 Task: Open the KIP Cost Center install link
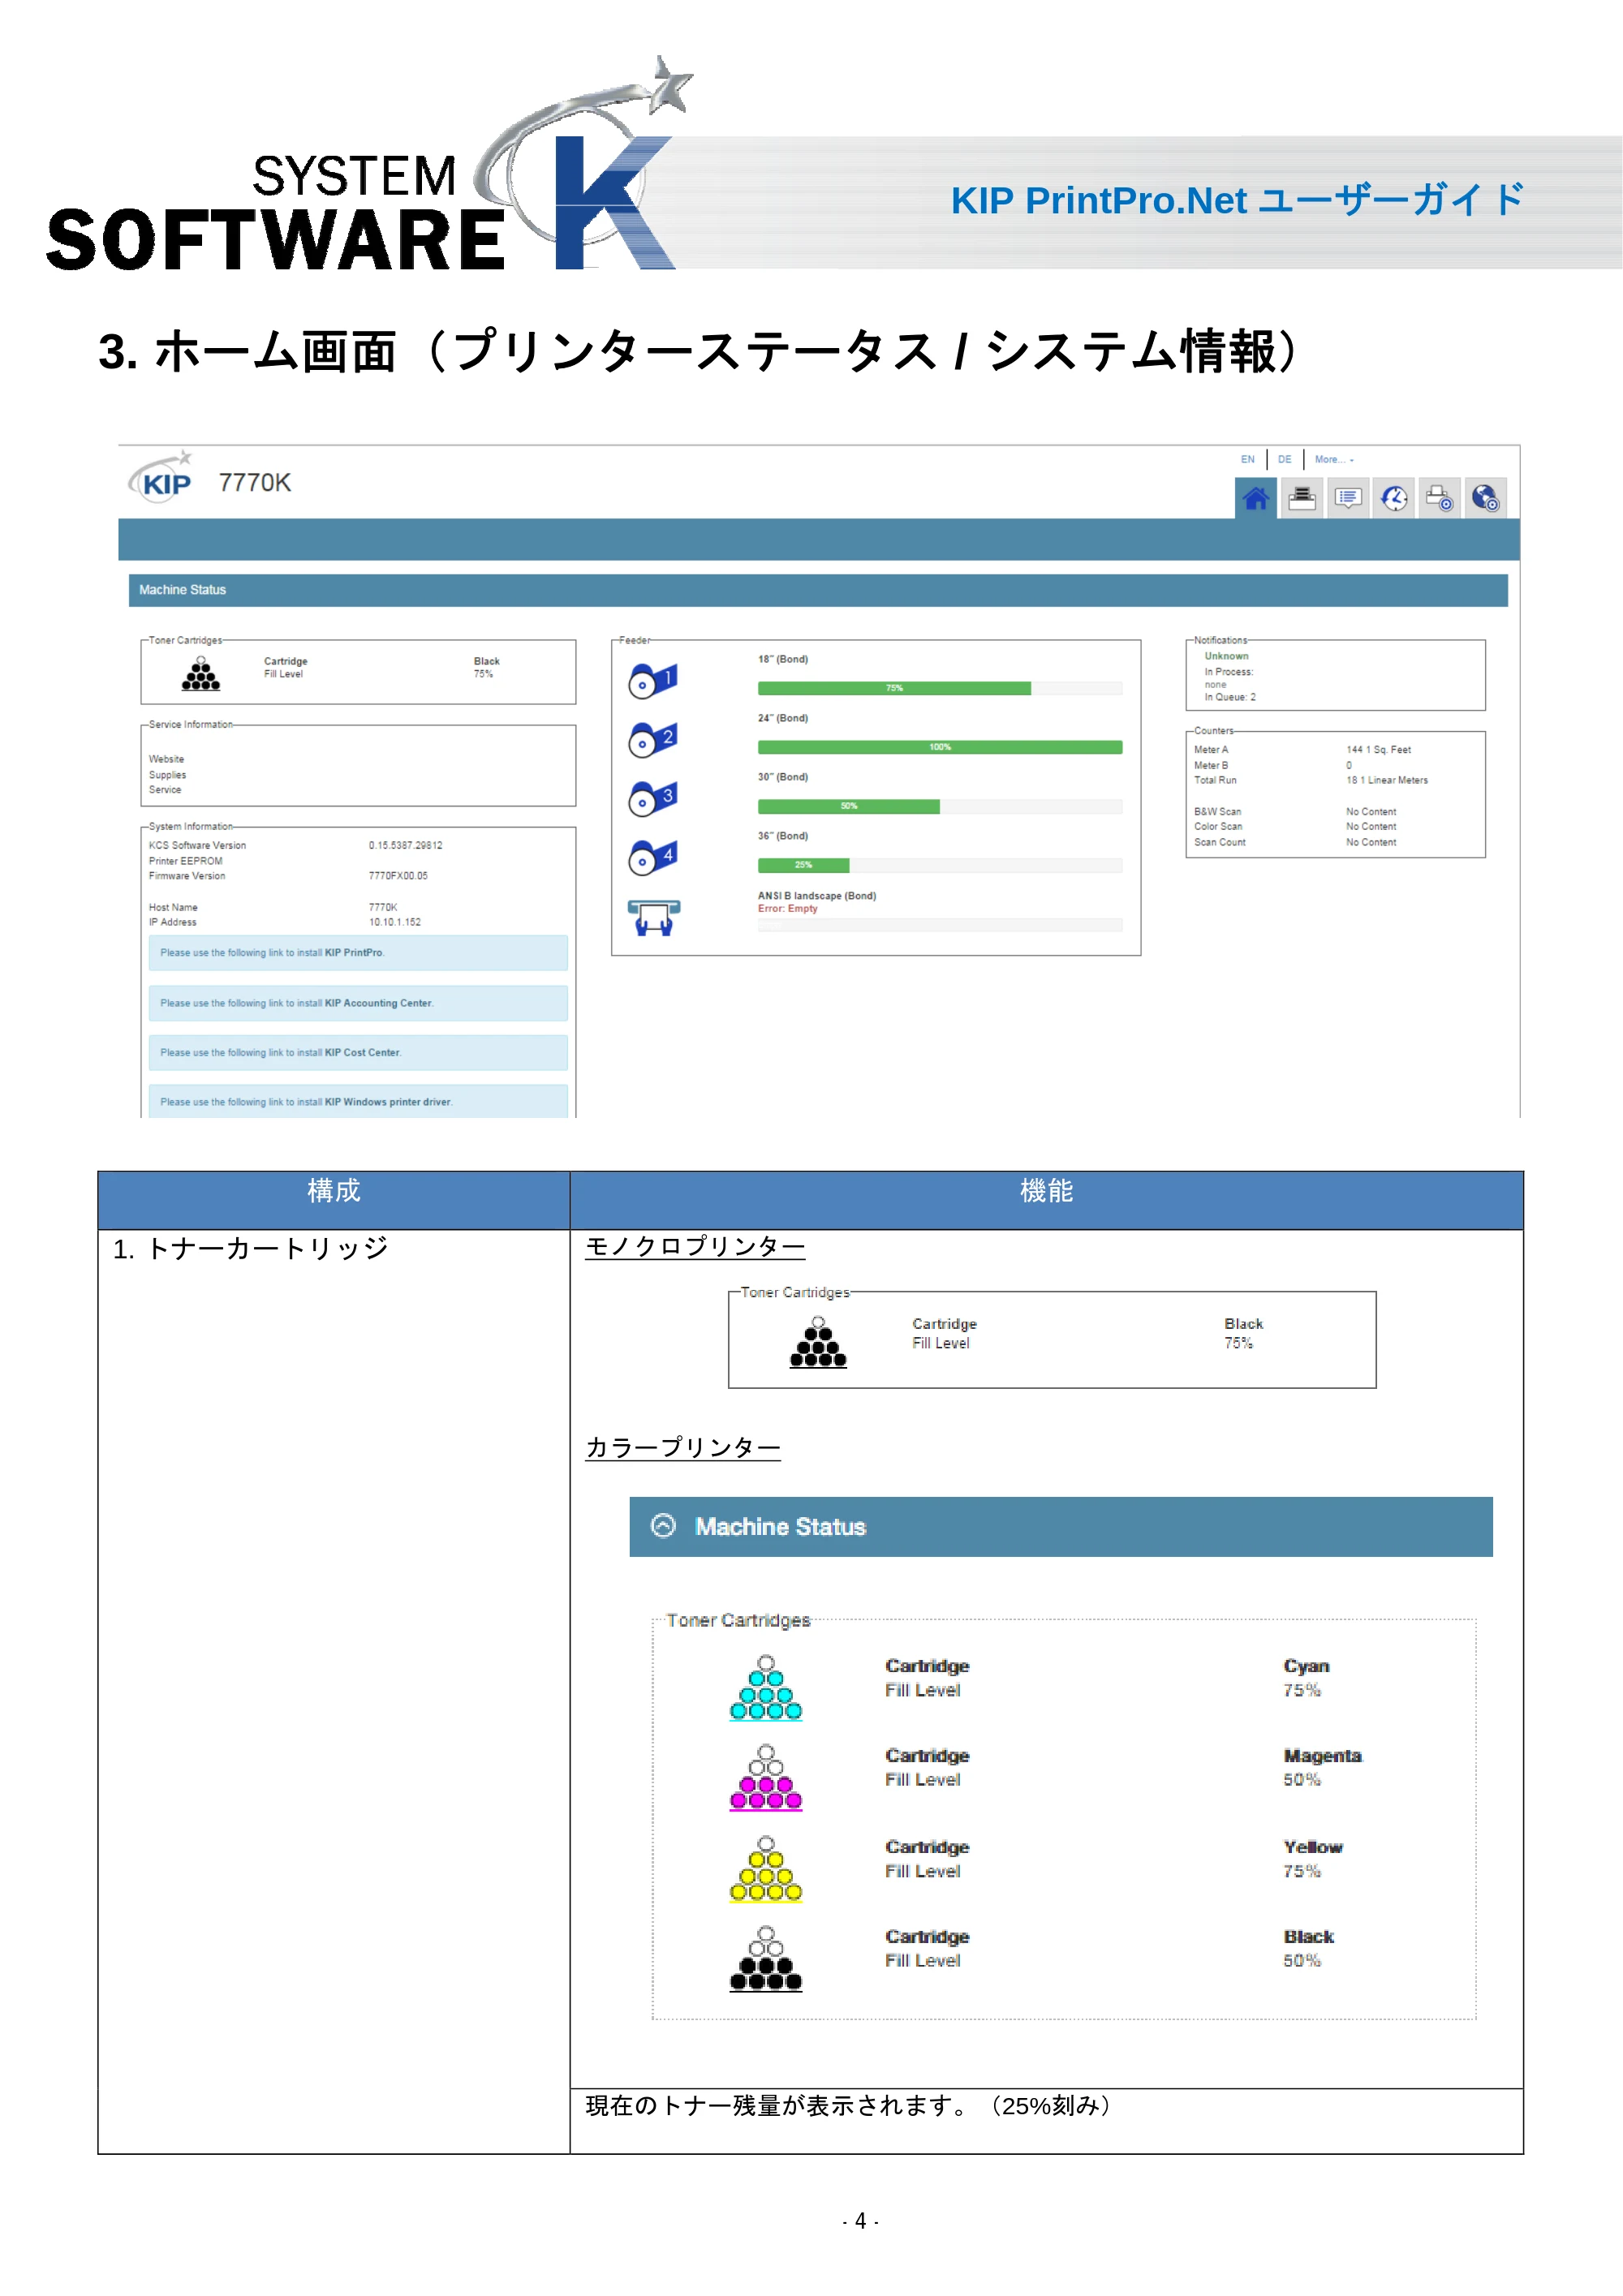pyautogui.click(x=358, y=1052)
